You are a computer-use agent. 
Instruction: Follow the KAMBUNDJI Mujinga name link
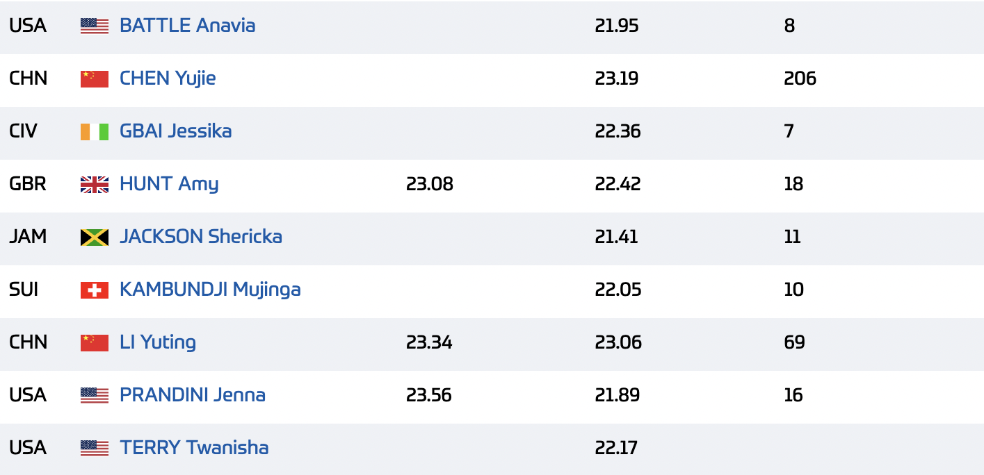coord(210,290)
